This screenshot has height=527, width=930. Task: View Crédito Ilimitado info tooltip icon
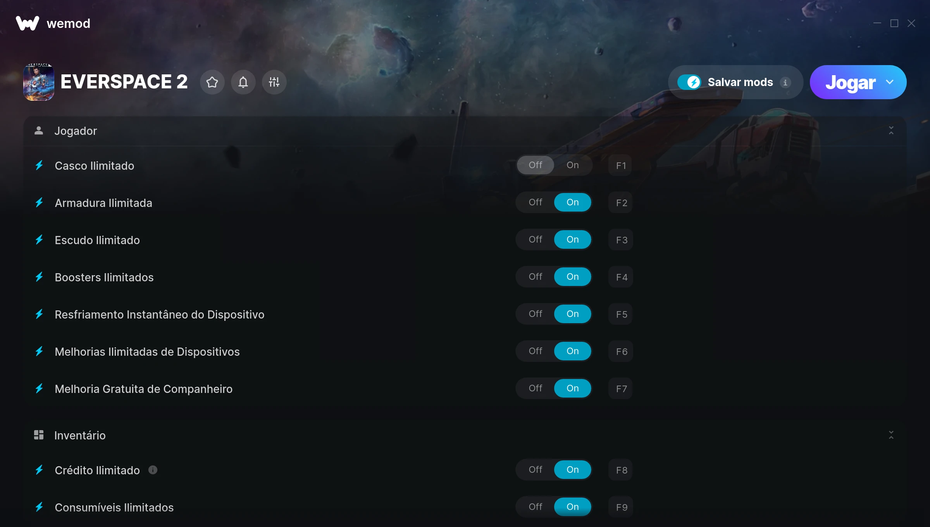click(x=153, y=470)
